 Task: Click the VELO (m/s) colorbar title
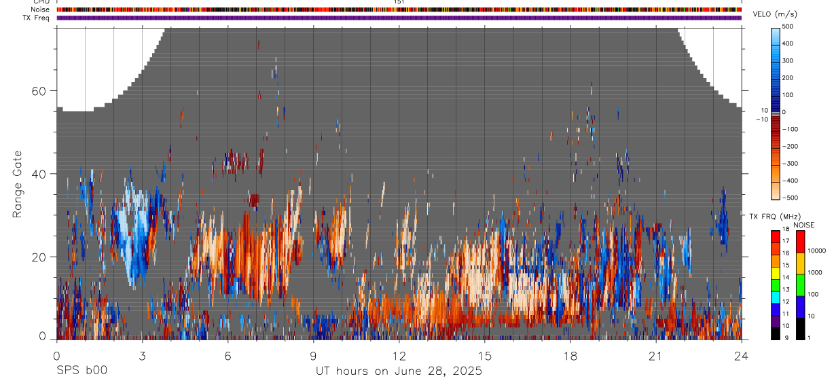[x=775, y=14]
